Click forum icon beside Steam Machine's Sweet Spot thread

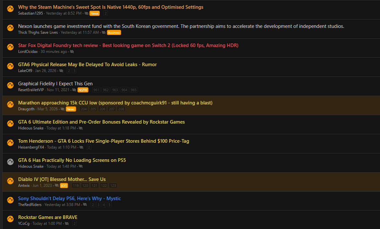pos(10,9)
